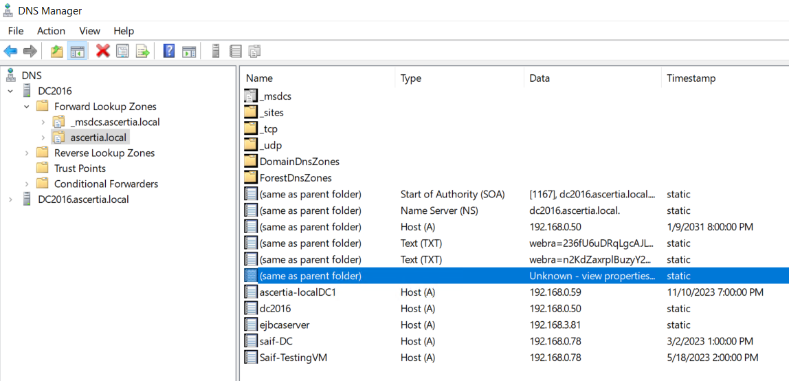Click the Up One Level folder icon
Image resolution: width=789 pixels, height=381 pixels.
[56, 51]
